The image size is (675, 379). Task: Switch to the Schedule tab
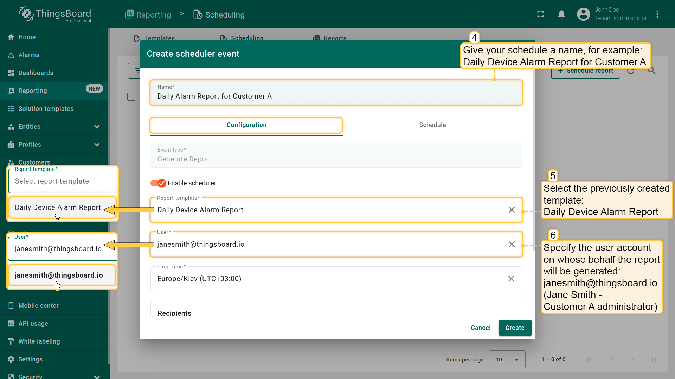pyautogui.click(x=432, y=125)
